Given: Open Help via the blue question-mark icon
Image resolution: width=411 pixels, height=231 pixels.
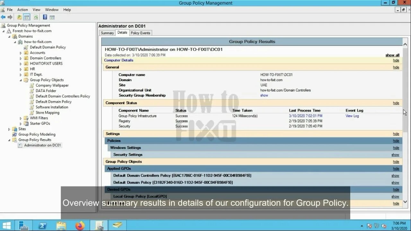Looking at the screenshot, I should pos(45,17).
